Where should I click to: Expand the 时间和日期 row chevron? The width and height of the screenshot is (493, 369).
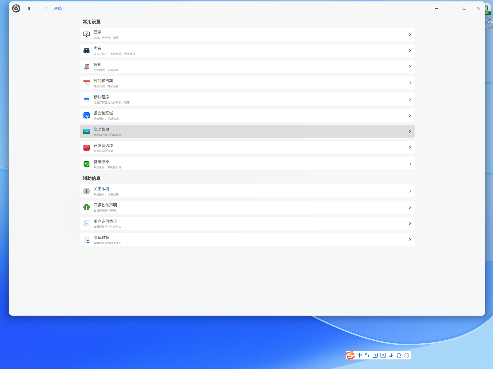click(x=410, y=83)
